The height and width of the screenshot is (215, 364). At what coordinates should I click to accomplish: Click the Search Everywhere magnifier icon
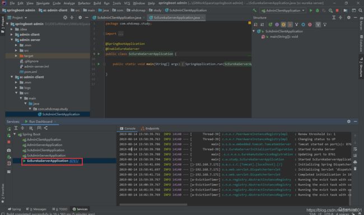(360, 11)
